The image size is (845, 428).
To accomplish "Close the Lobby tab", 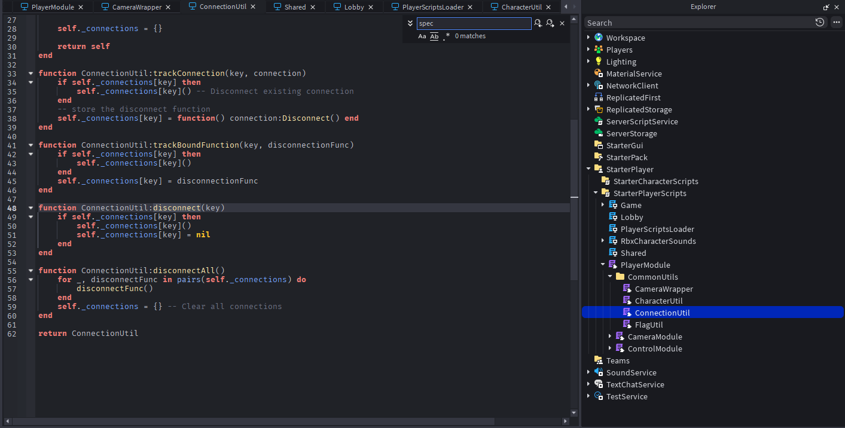I will coord(372,7).
